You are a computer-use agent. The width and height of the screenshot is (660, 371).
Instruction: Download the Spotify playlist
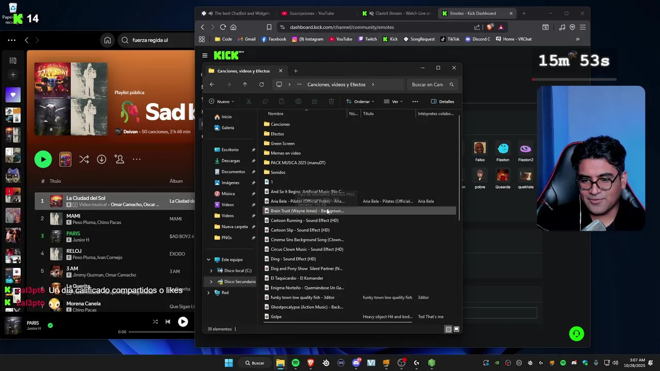click(102, 159)
